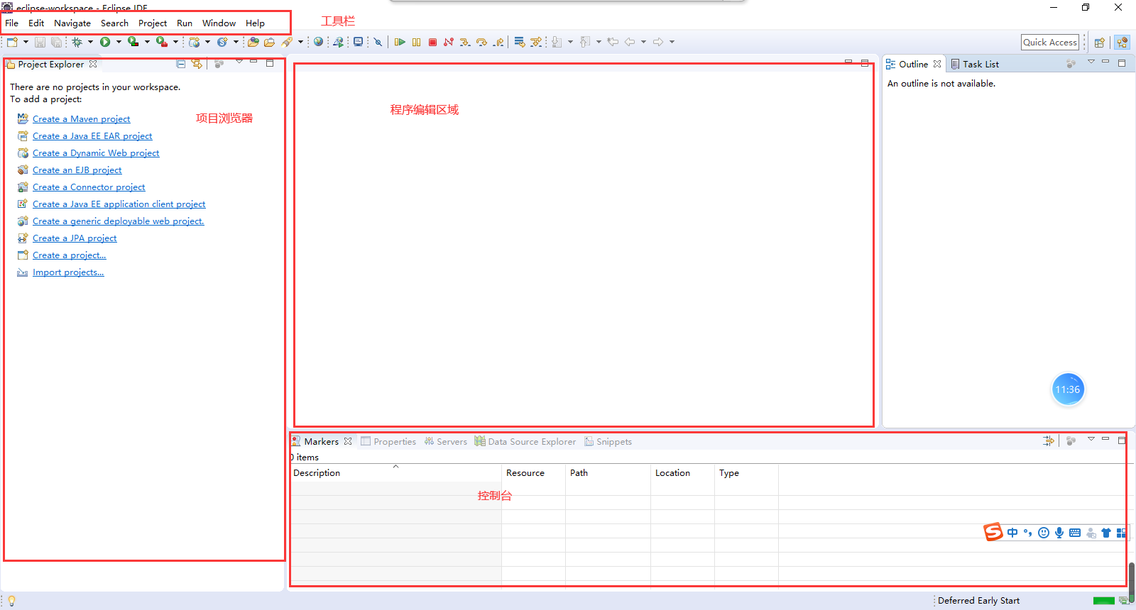1136x610 pixels.
Task: Open the Window menu
Action: [x=219, y=23]
